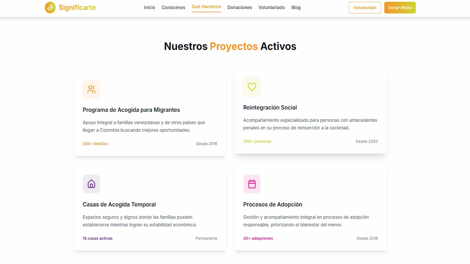Click the Voluntariado outlined button
The height and width of the screenshot is (264, 470).
(365, 8)
